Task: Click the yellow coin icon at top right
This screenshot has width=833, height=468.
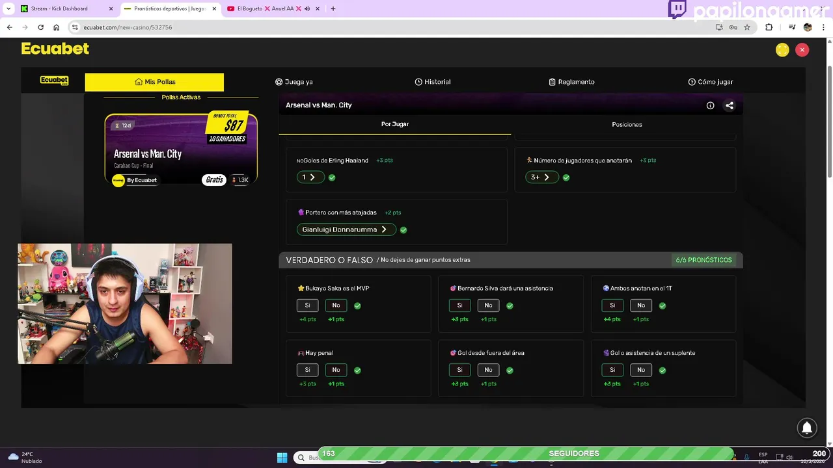Action: [782, 50]
